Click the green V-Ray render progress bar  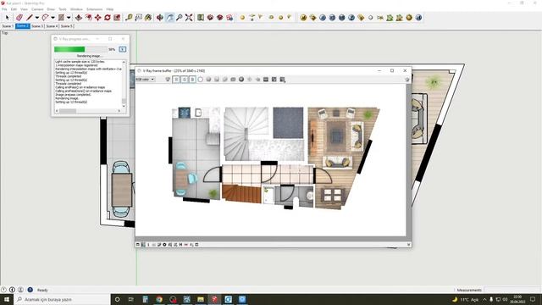pyautogui.click(x=80, y=49)
